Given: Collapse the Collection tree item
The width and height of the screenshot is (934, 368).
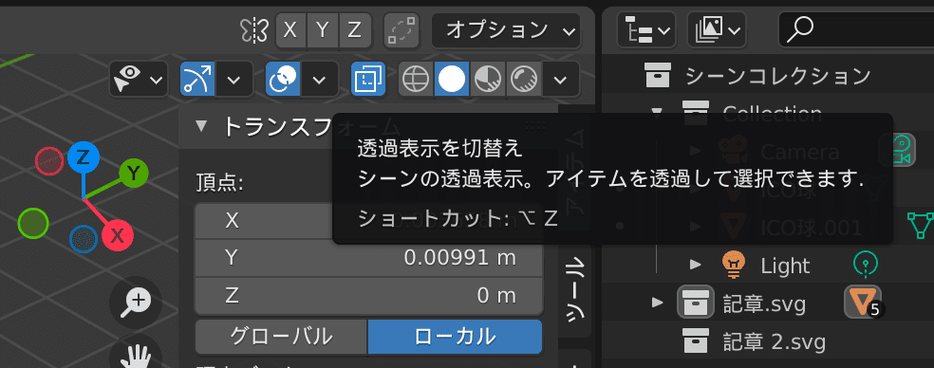Looking at the screenshot, I should click(657, 112).
